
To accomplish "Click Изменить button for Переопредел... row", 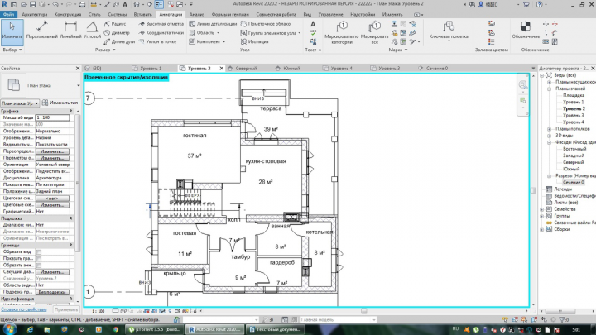I will click(x=52, y=151).
